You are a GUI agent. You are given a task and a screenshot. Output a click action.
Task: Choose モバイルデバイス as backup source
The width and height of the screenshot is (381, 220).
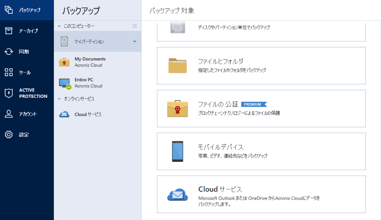click(x=261, y=151)
